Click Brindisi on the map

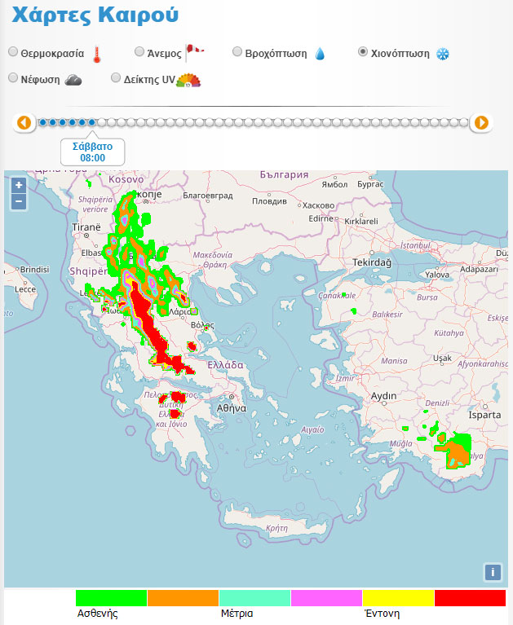[x=35, y=270]
